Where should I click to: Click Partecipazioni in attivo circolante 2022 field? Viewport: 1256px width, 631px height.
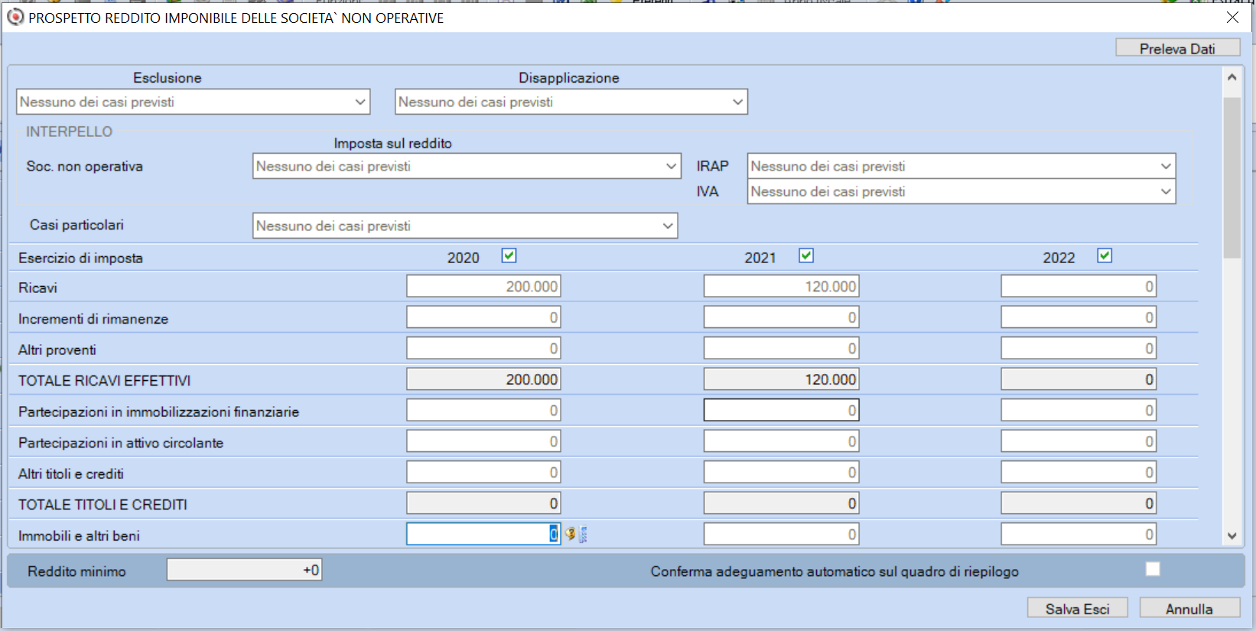click(x=1079, y=441)
